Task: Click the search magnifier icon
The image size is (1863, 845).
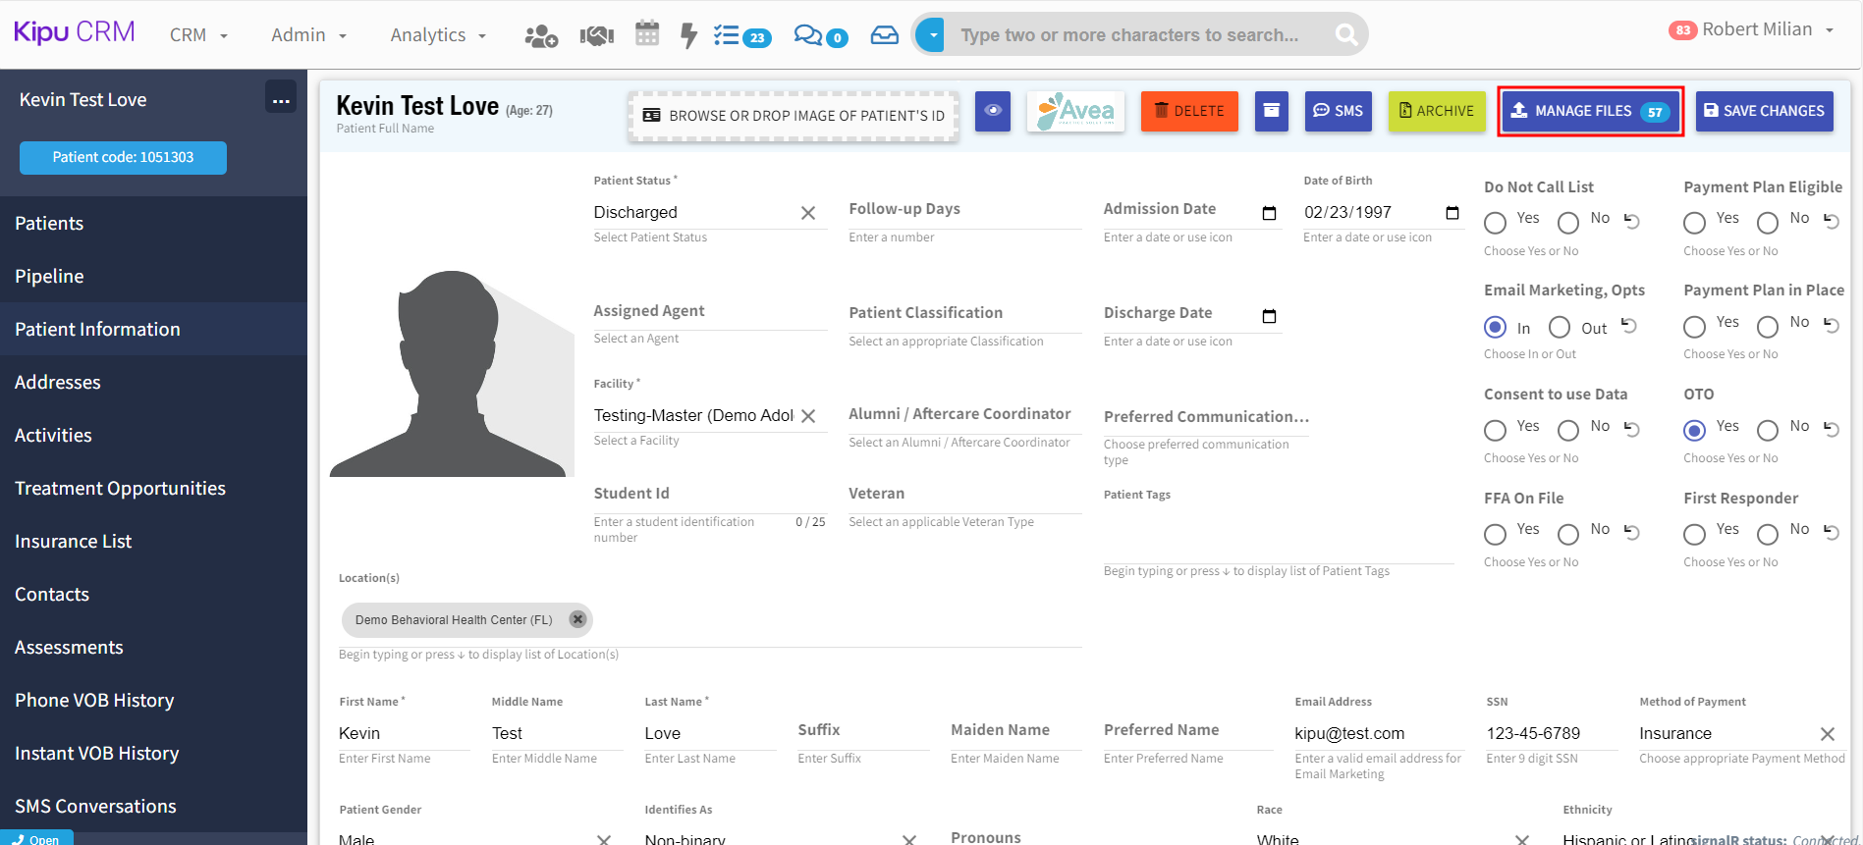Action: 1346,35
